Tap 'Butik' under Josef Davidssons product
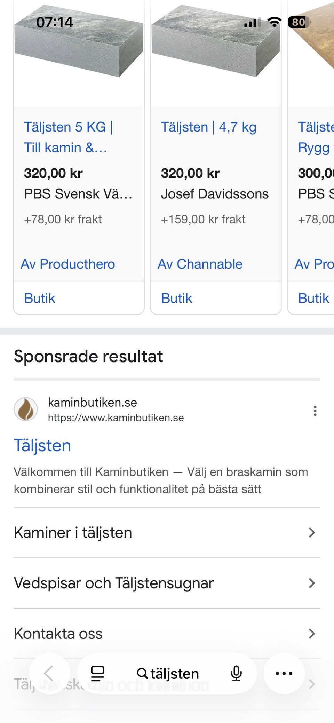The width and height of the screenshot is (334, 723). 176,298
